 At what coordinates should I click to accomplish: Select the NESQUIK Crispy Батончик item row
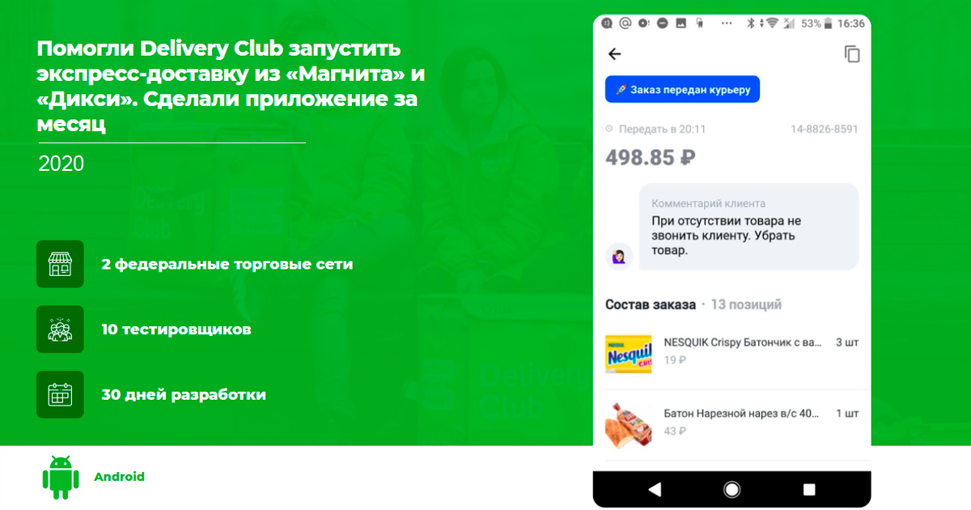[732, 351]
